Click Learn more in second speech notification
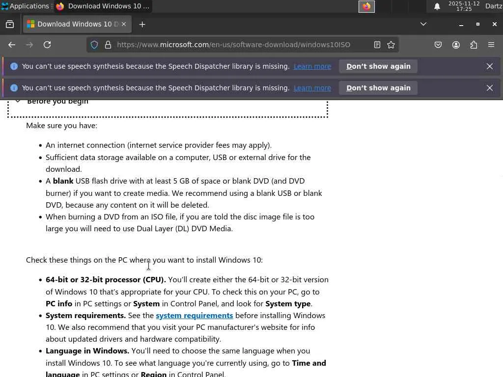The image size is (503, 377). click(312, 88)
